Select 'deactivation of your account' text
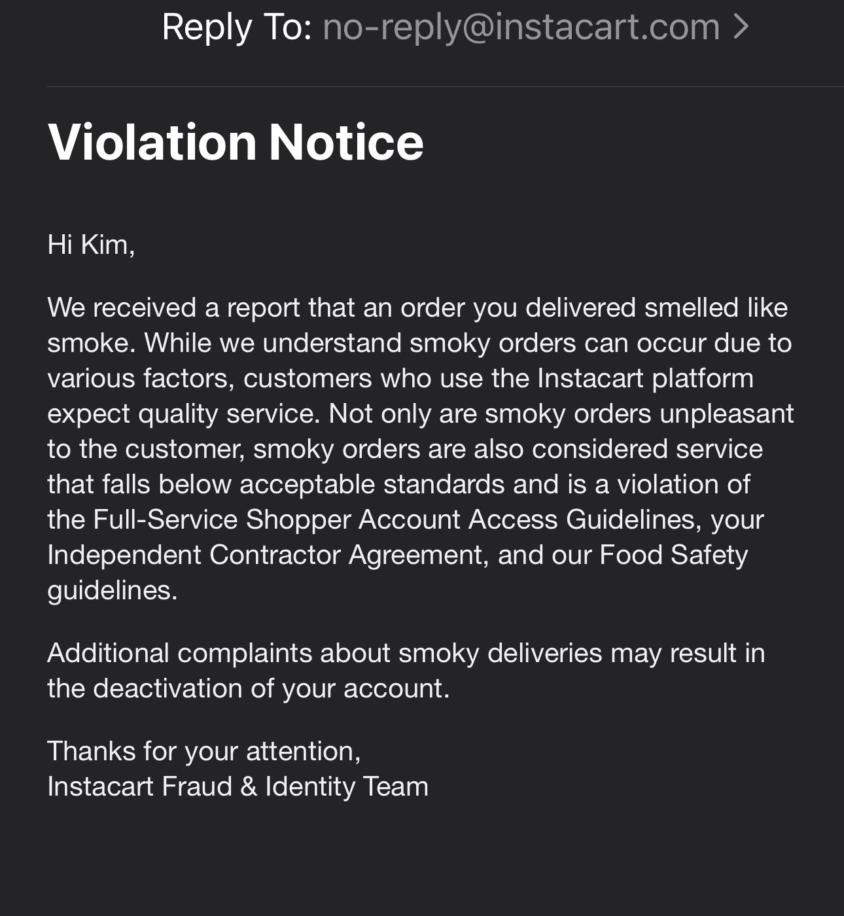Screen dimensions: 844x916 pyautogui.click(x=270, y=688)
